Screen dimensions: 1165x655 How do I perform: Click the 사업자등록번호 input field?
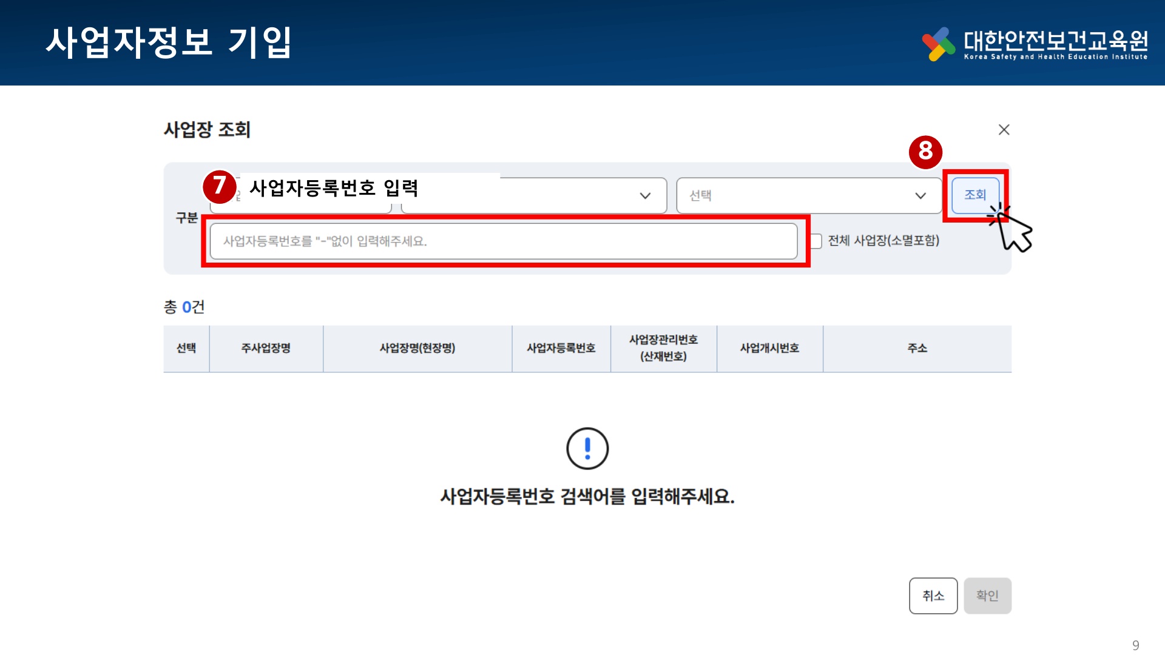(x=503, y=241)
